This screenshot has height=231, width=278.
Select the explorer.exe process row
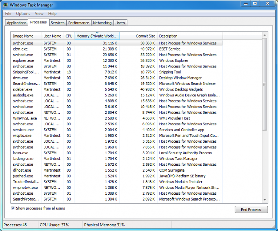tap(117, 60)
